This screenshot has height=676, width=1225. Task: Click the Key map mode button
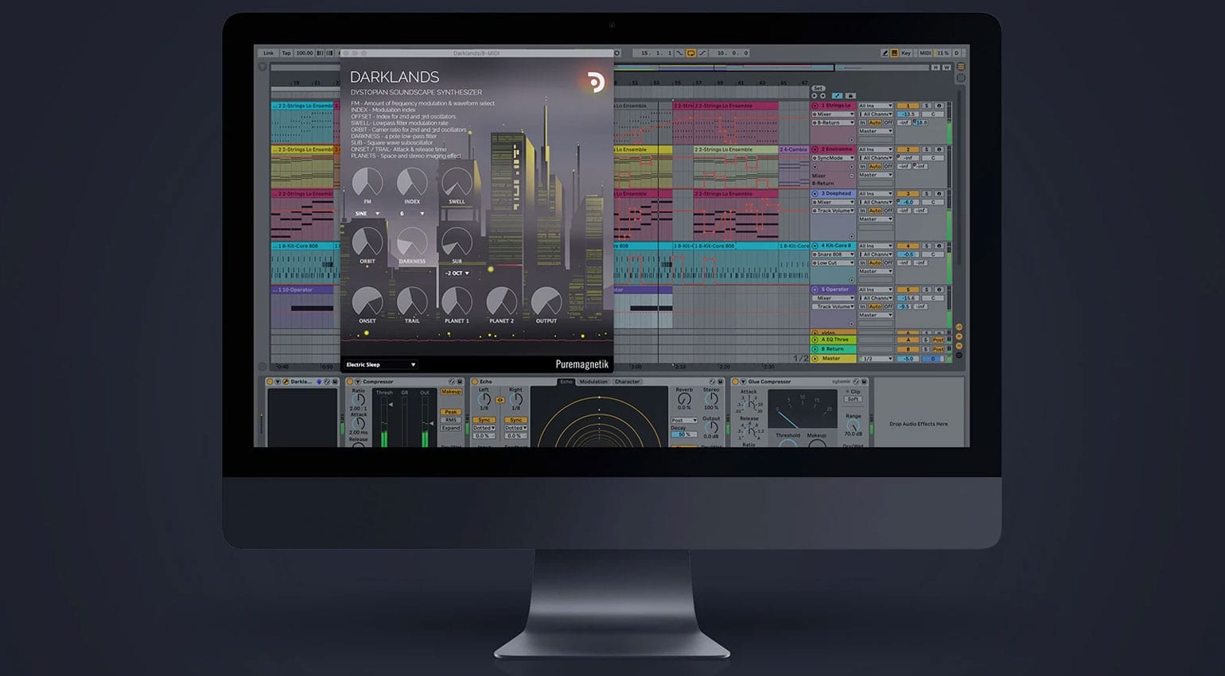click(x=905, y=53)
